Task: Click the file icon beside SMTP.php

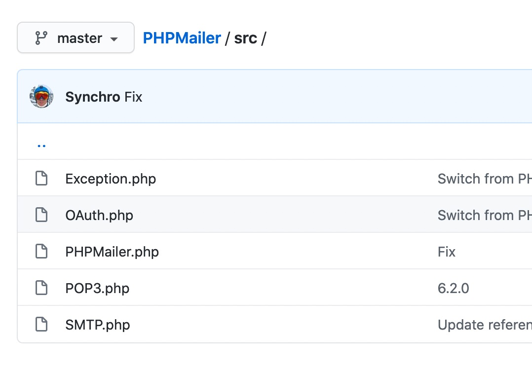Action: 41,324
